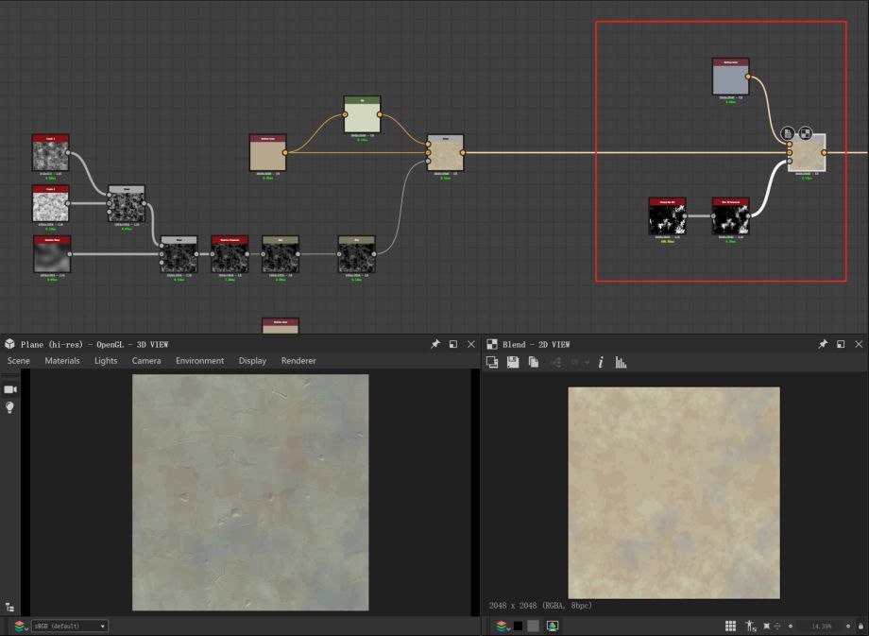Image resolution: width=869 pixels, height=636 pixels.
Task: Open the Materials menu in 3D view
Action: pos(62,360)
